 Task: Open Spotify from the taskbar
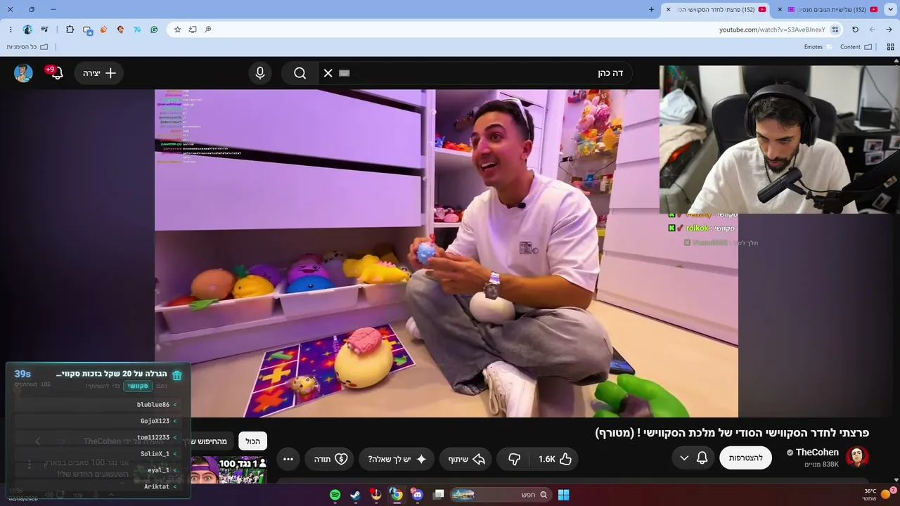pos(335,495)
